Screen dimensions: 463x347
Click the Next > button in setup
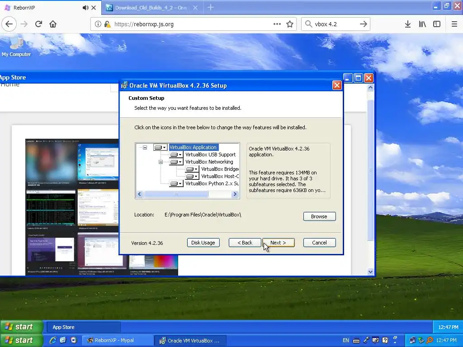click(279, 243)
